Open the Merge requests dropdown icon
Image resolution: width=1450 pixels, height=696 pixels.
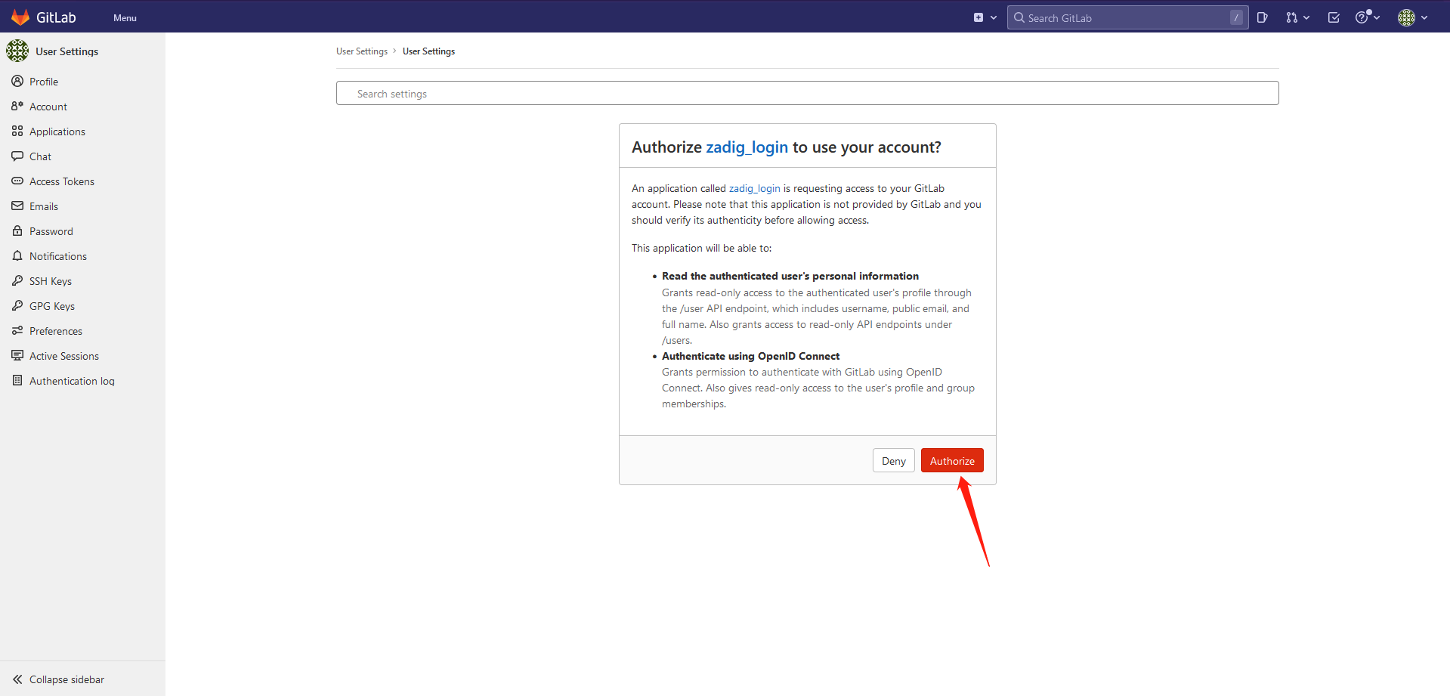pyautogui.click(x=1297, y=17)
